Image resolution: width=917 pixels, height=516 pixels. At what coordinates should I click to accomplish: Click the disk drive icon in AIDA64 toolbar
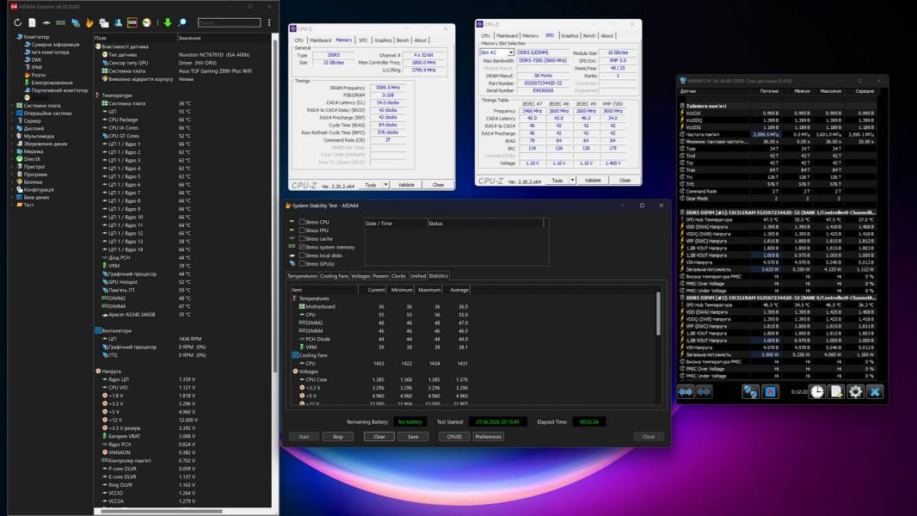click(x=46, y=22)
